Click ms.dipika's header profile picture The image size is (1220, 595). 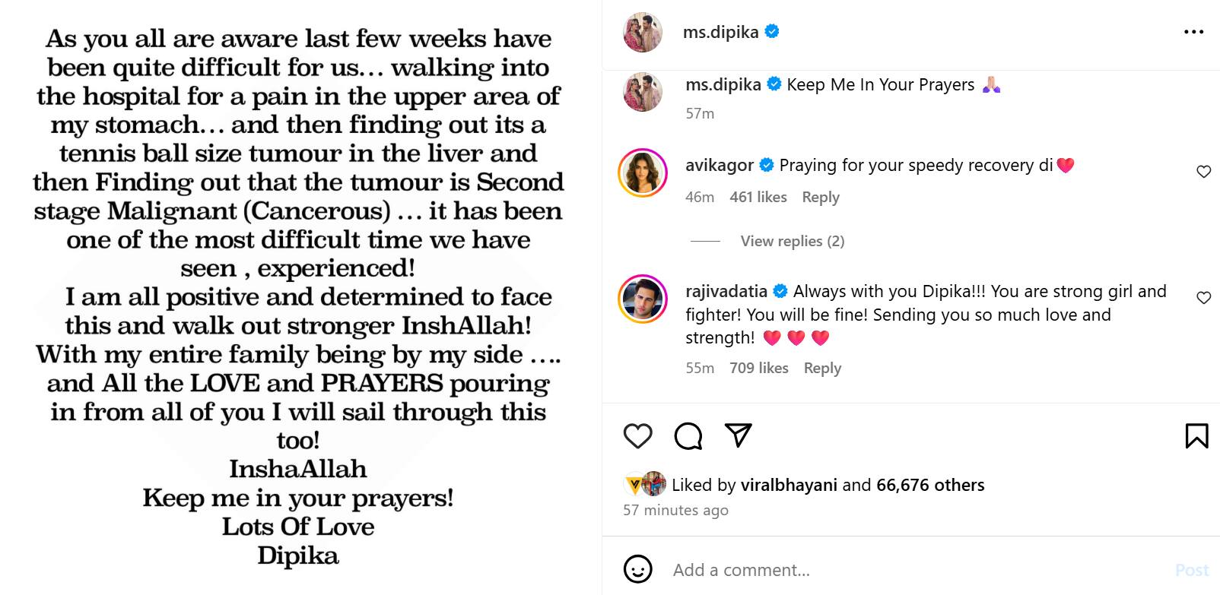coord(643,32)
